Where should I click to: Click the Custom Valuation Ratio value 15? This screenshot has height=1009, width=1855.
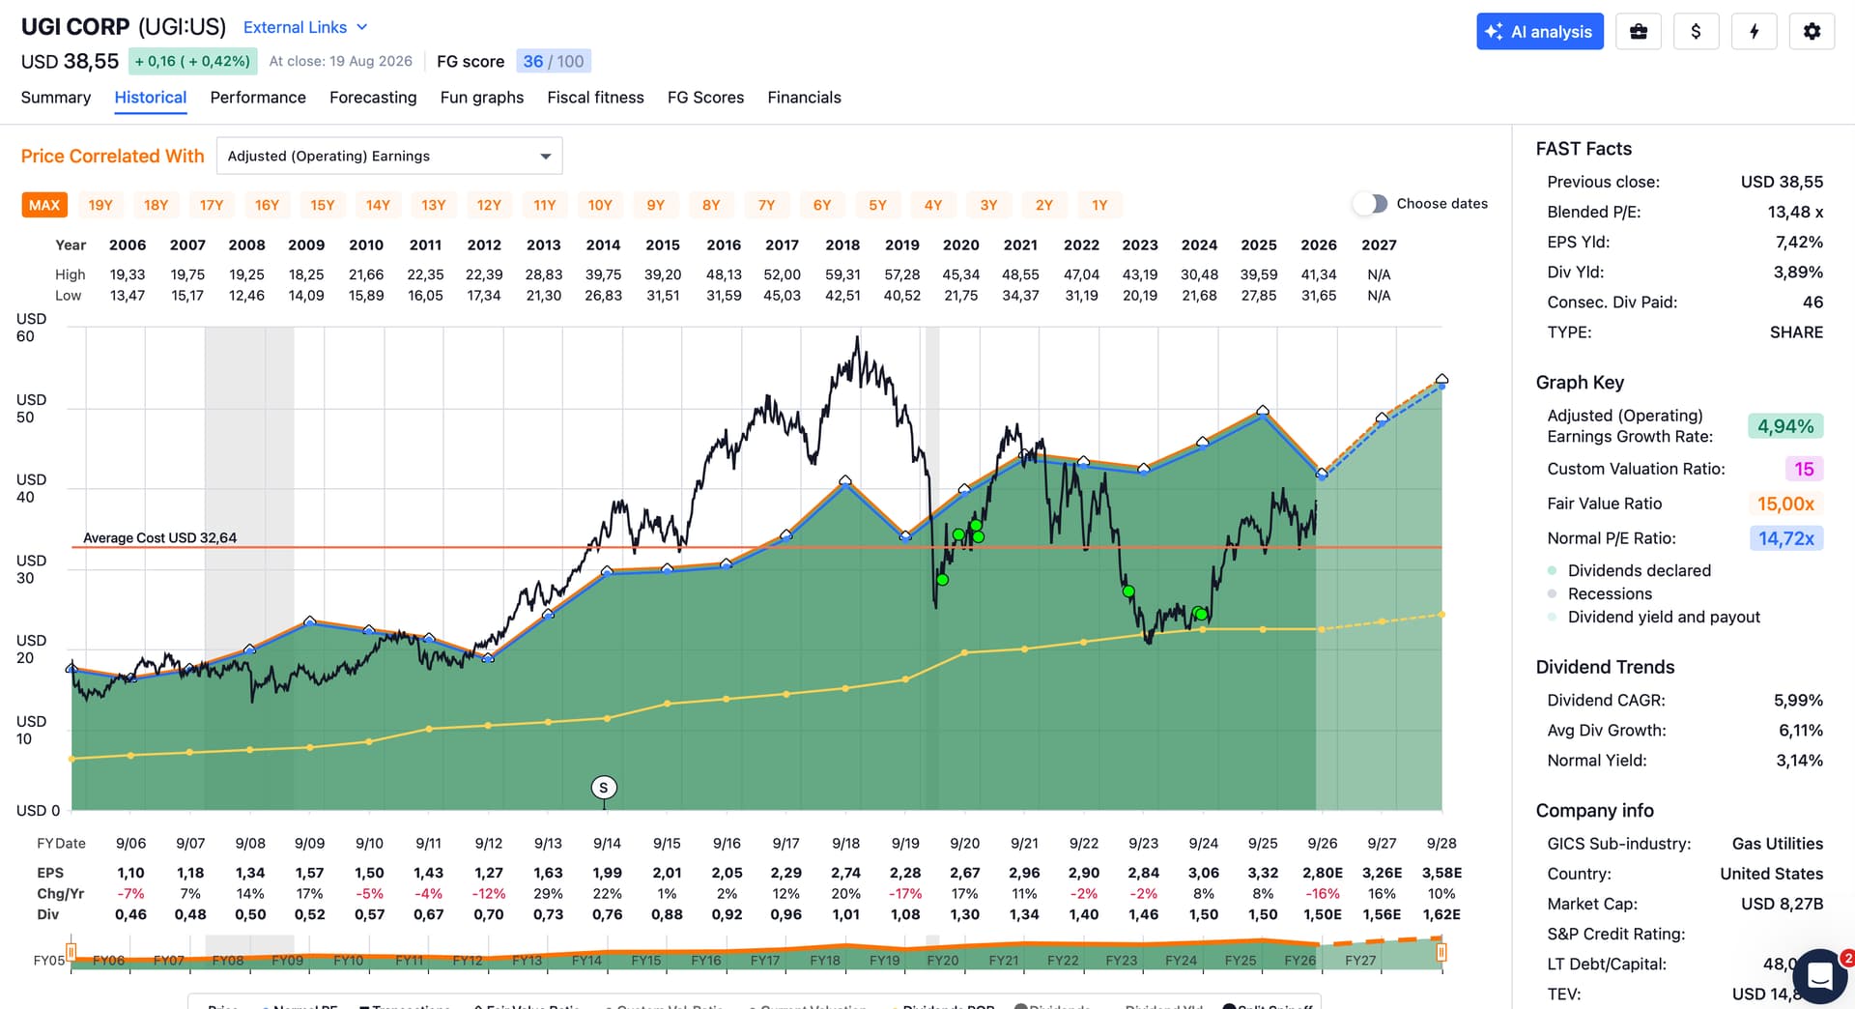pos(1804,469)
